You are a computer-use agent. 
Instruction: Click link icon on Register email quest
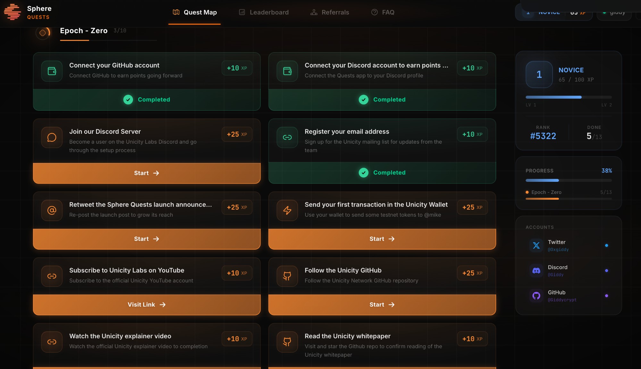tap(287, 137)
